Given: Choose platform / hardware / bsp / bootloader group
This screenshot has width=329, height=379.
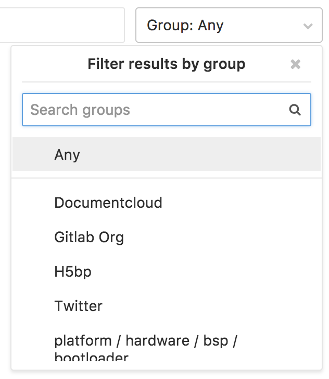Looking at the screenshot, I should click(167, 347).
